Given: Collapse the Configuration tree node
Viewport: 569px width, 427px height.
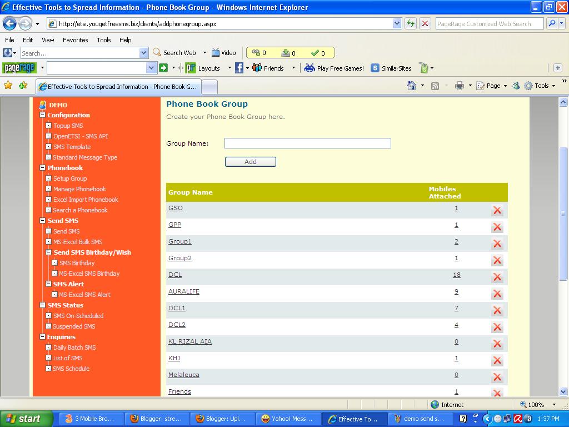Looking at the screenshot, I should [42, 115].
